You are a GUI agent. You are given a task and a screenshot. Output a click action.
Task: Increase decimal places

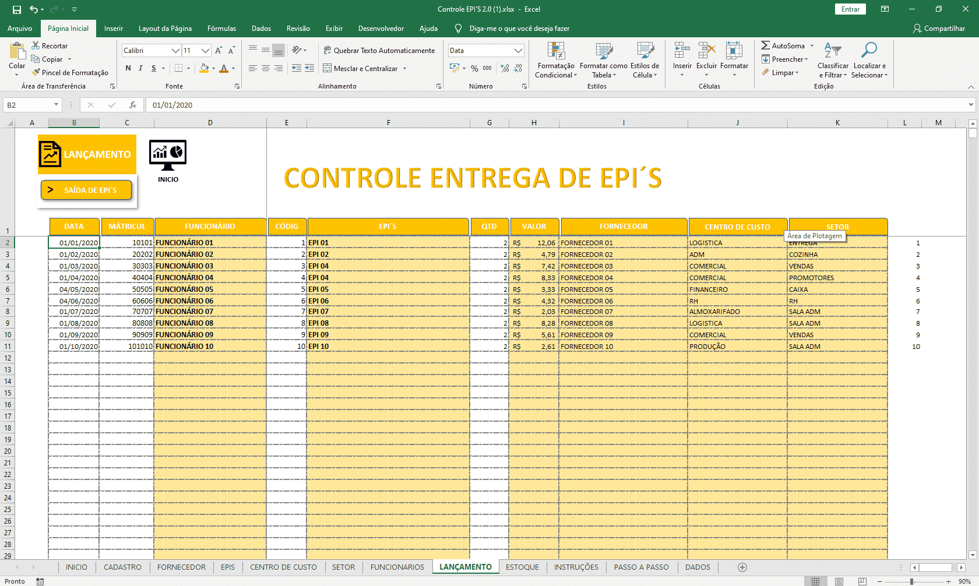click(x=505, y=68)
